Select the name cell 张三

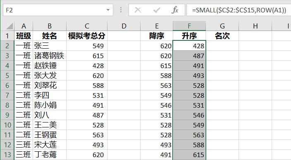50,46
